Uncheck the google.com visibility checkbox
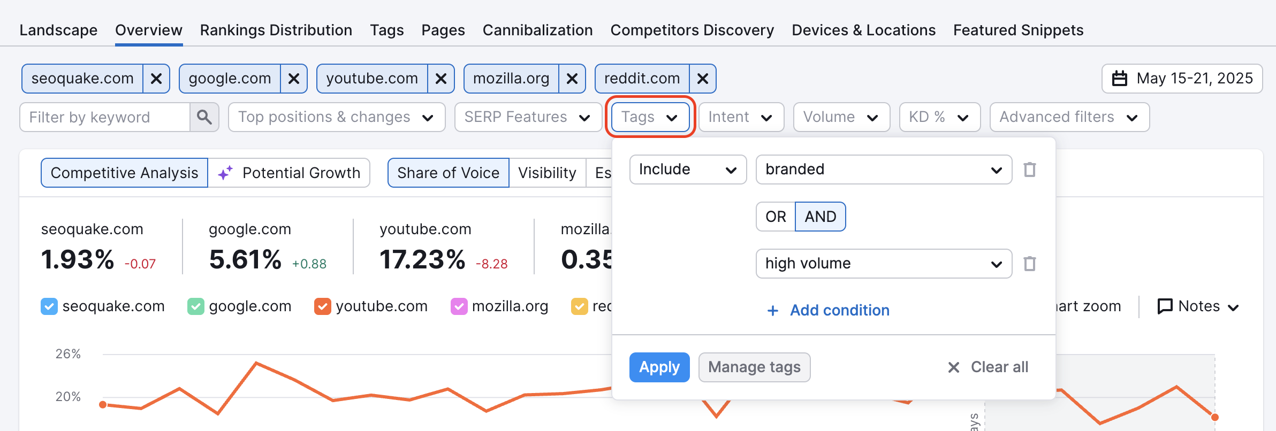The image size is (1276, 431). pyautogui.click(x=196, y=306)
